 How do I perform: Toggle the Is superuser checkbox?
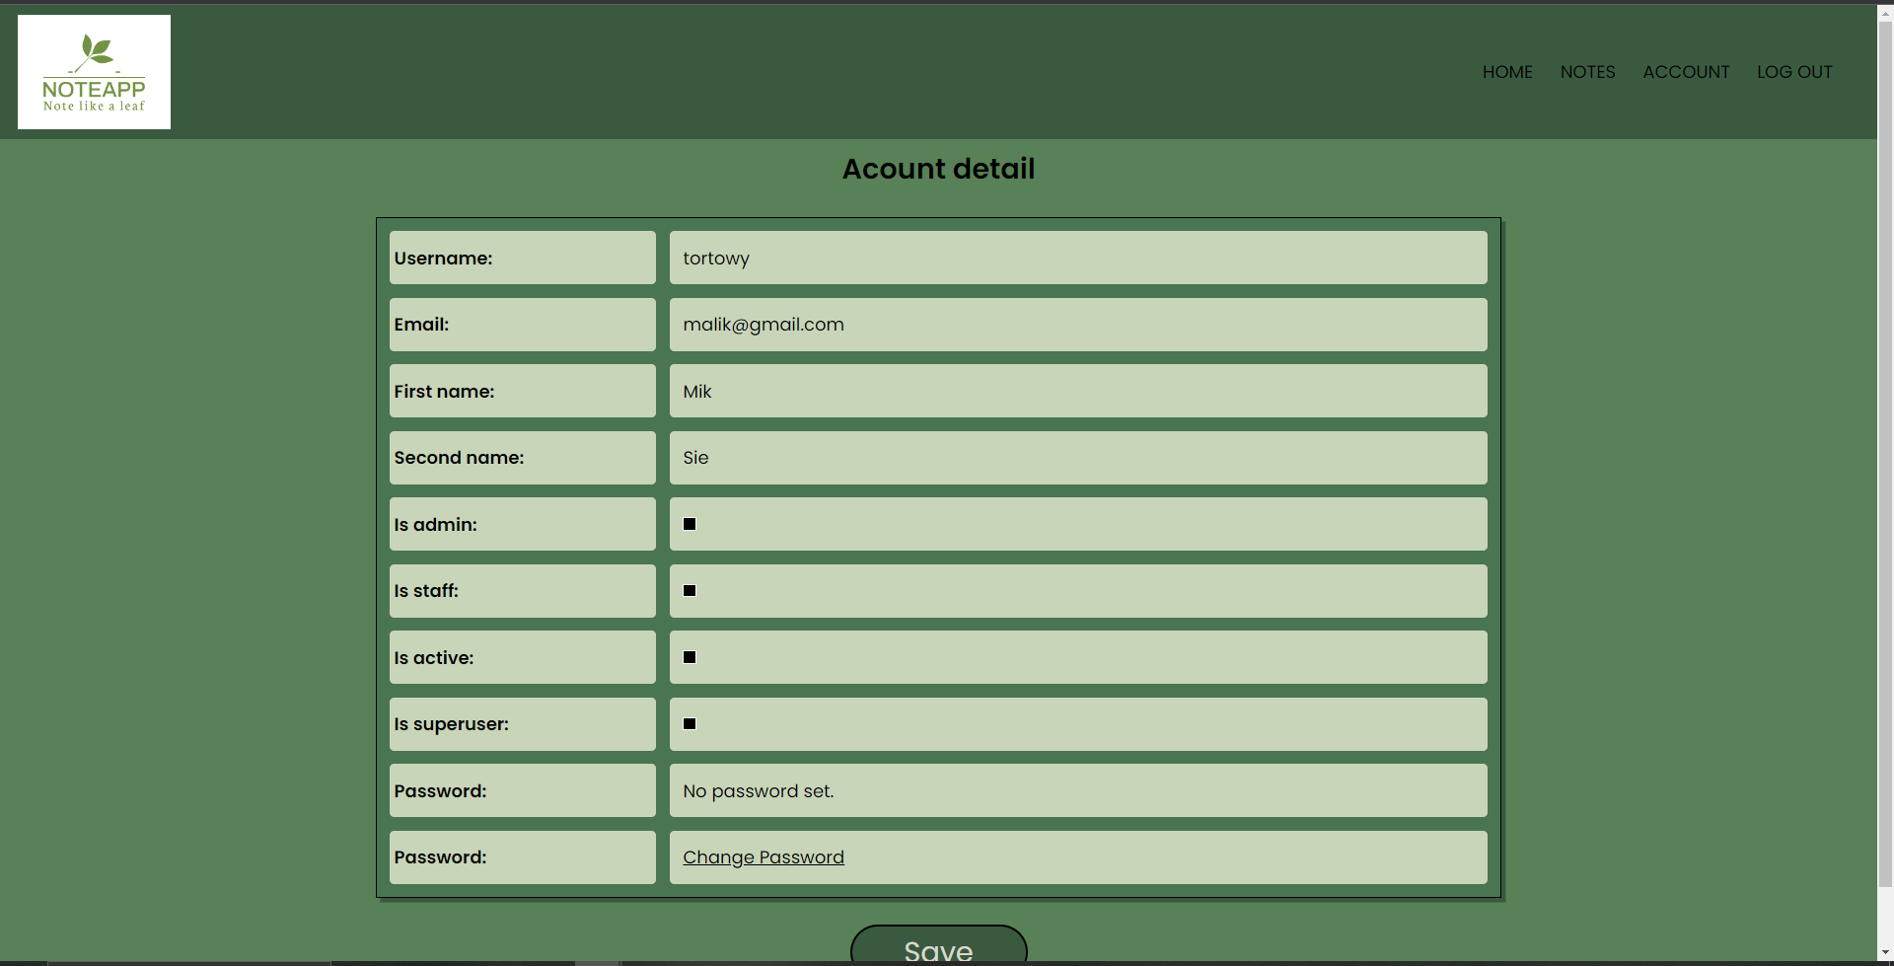point(690,723)
